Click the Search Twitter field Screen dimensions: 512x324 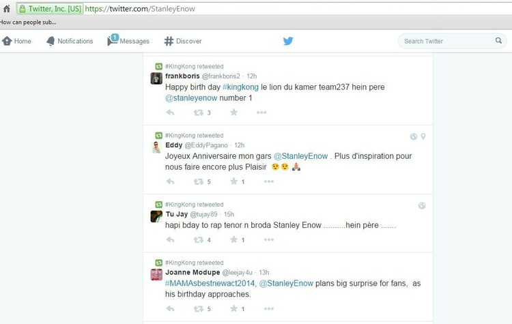click(452, 41)
